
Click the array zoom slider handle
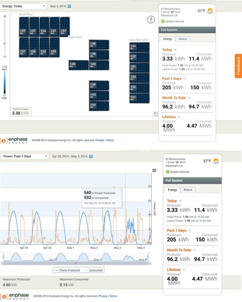(x=5, y=44)
